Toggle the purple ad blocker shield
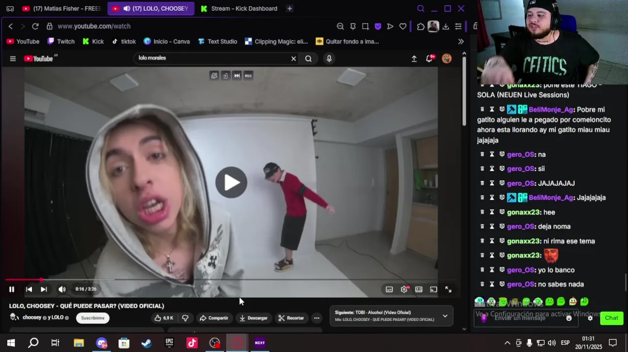The image size is (628, 352). (x=378, y=26)
